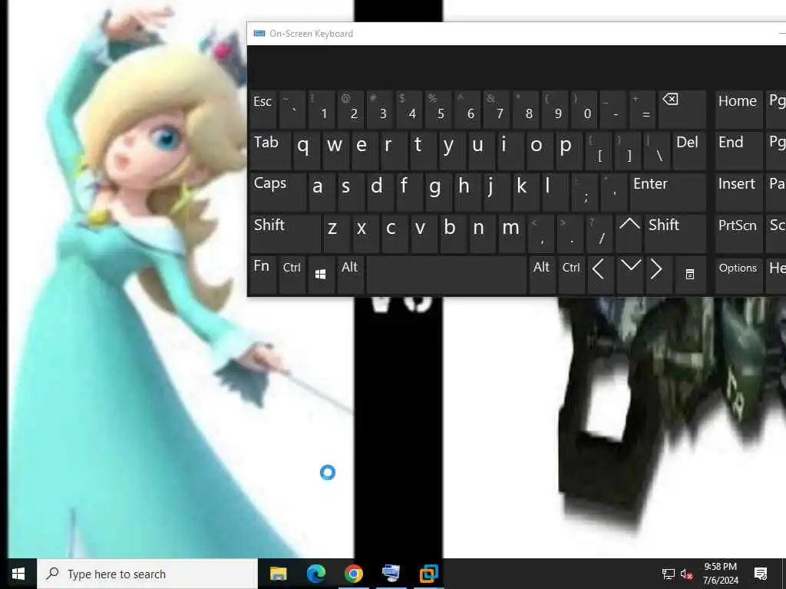This screenshot has width=786, height=589.
Task: Toggle the left Shift key
Action: tap(286, 233)
